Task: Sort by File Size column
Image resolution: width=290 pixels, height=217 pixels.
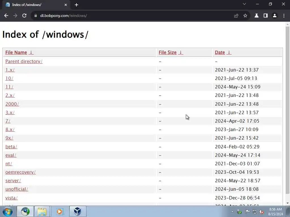Action: click(x=171, y=52)
